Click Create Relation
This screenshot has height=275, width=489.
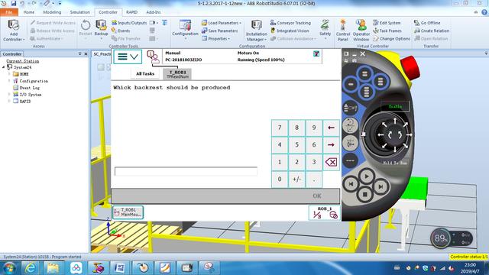(432, 31)
